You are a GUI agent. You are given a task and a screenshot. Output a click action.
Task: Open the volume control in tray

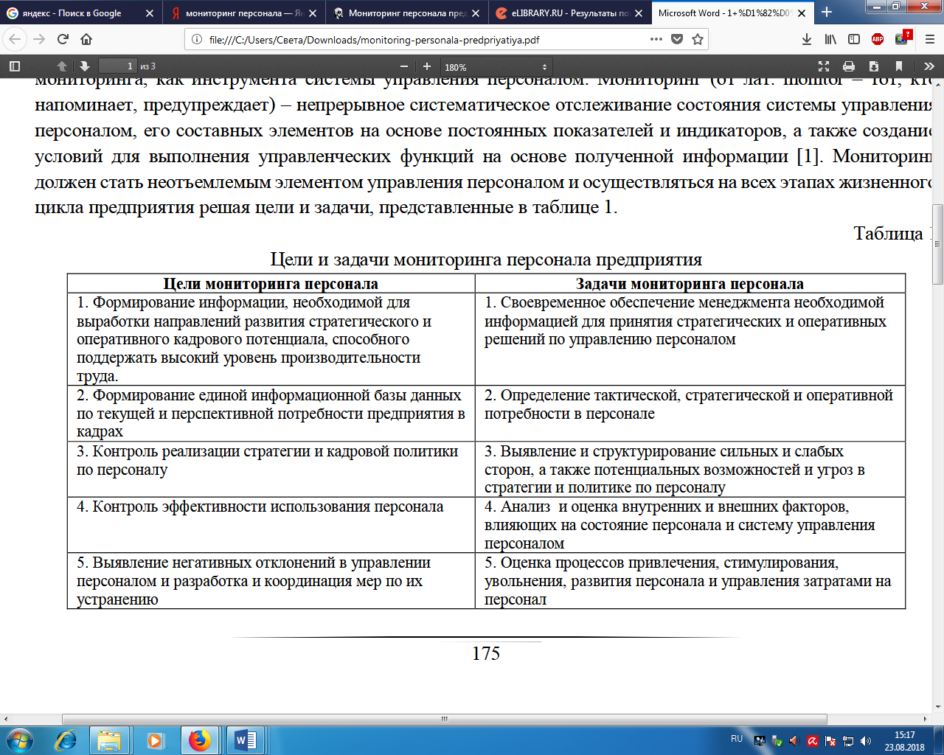[866, 741]
